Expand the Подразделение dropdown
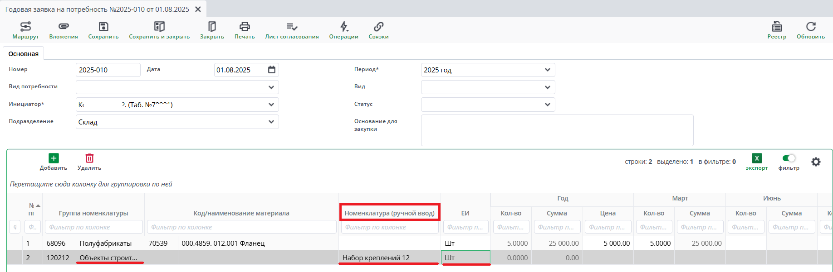 pyautogui.click(x=271, y=122)
